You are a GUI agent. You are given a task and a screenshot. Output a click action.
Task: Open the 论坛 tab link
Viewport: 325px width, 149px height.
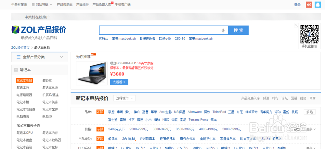point(285,98)
